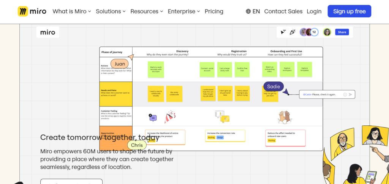
Task: Click the high-five hands sticker
Action: [x=284, y=117]
